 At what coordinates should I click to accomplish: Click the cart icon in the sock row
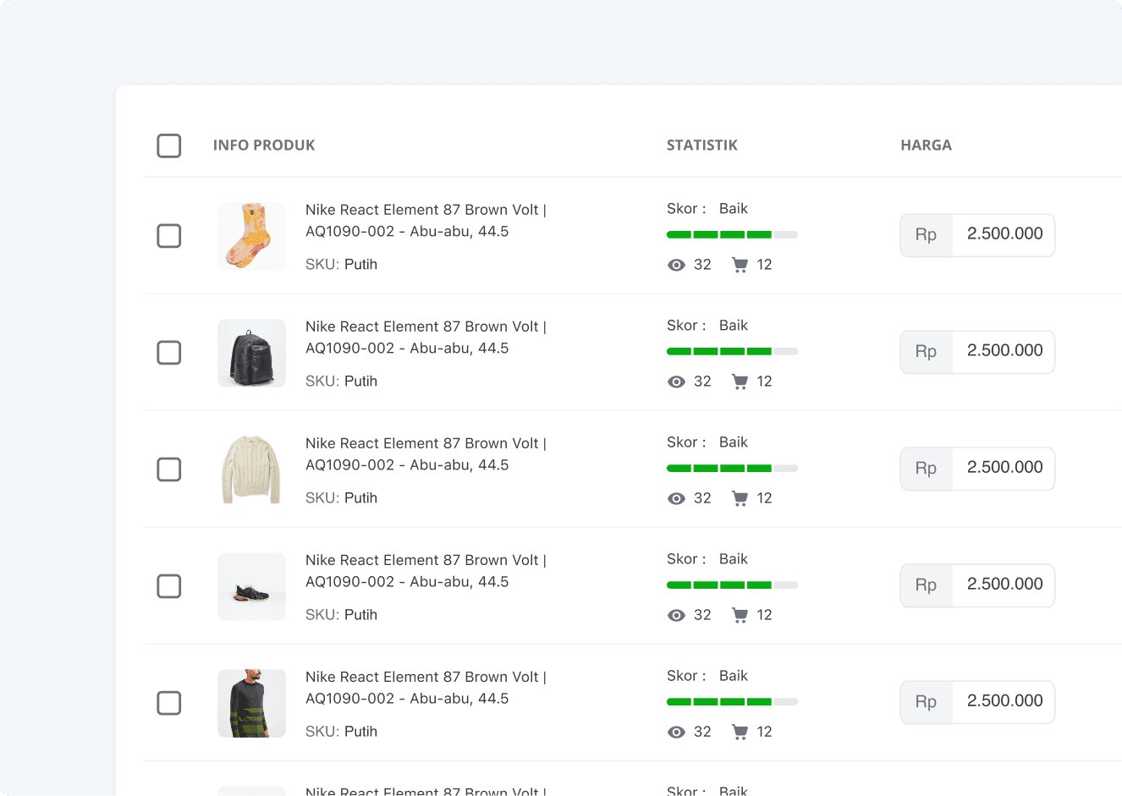coord(740,265)
